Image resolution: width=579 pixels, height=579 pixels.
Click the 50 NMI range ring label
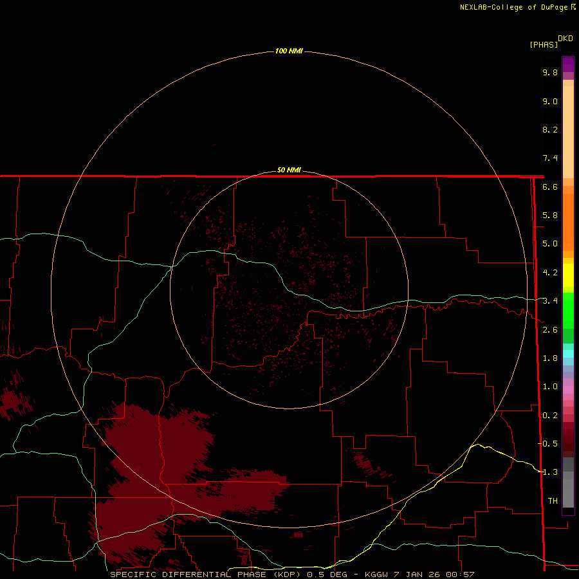(x=289, y=170)
